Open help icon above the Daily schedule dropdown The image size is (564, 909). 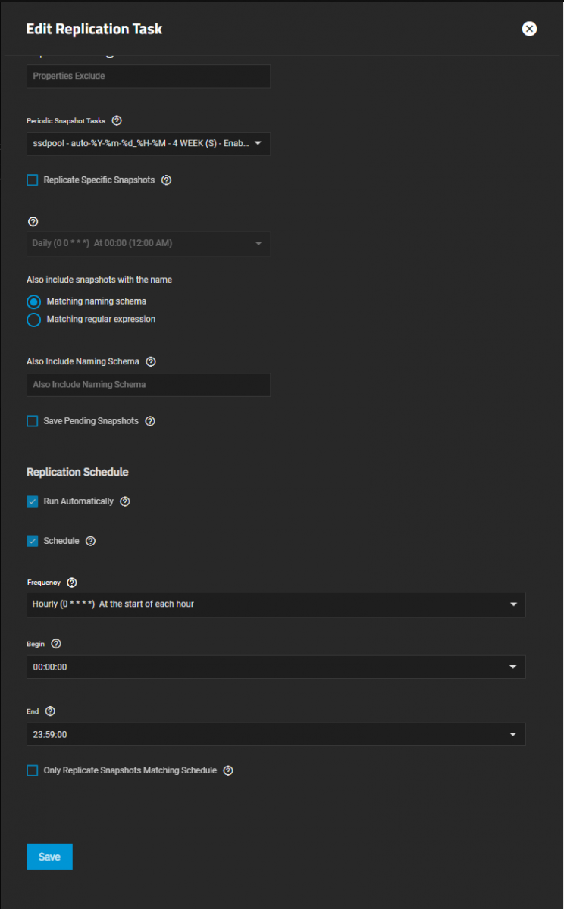pyautogui.click(x=33, y=222)
